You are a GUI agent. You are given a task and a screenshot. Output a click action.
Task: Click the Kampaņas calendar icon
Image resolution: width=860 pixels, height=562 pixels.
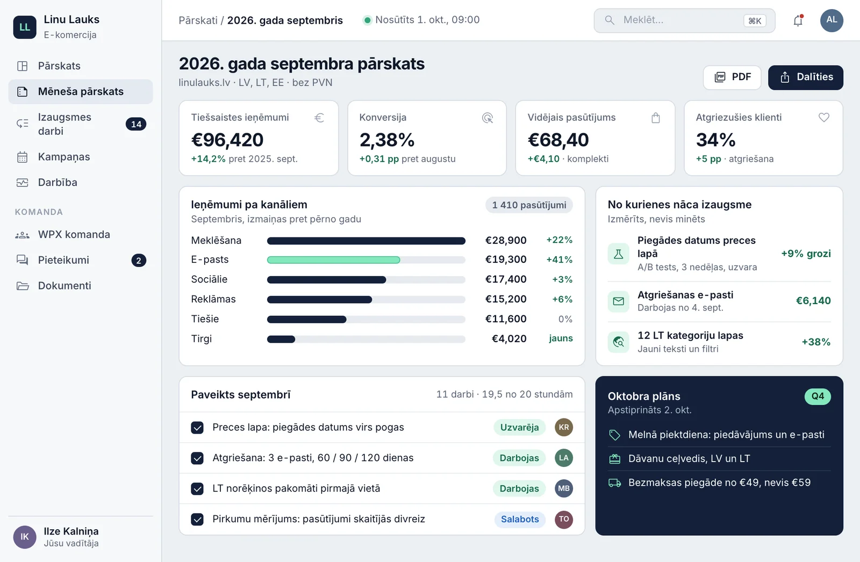pos(23,157)
